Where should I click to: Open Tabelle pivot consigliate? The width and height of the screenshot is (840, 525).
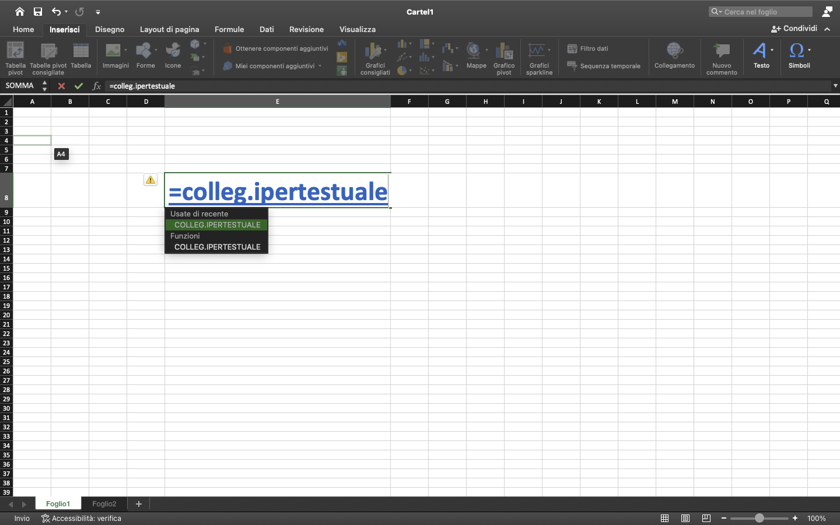(48, 57)
